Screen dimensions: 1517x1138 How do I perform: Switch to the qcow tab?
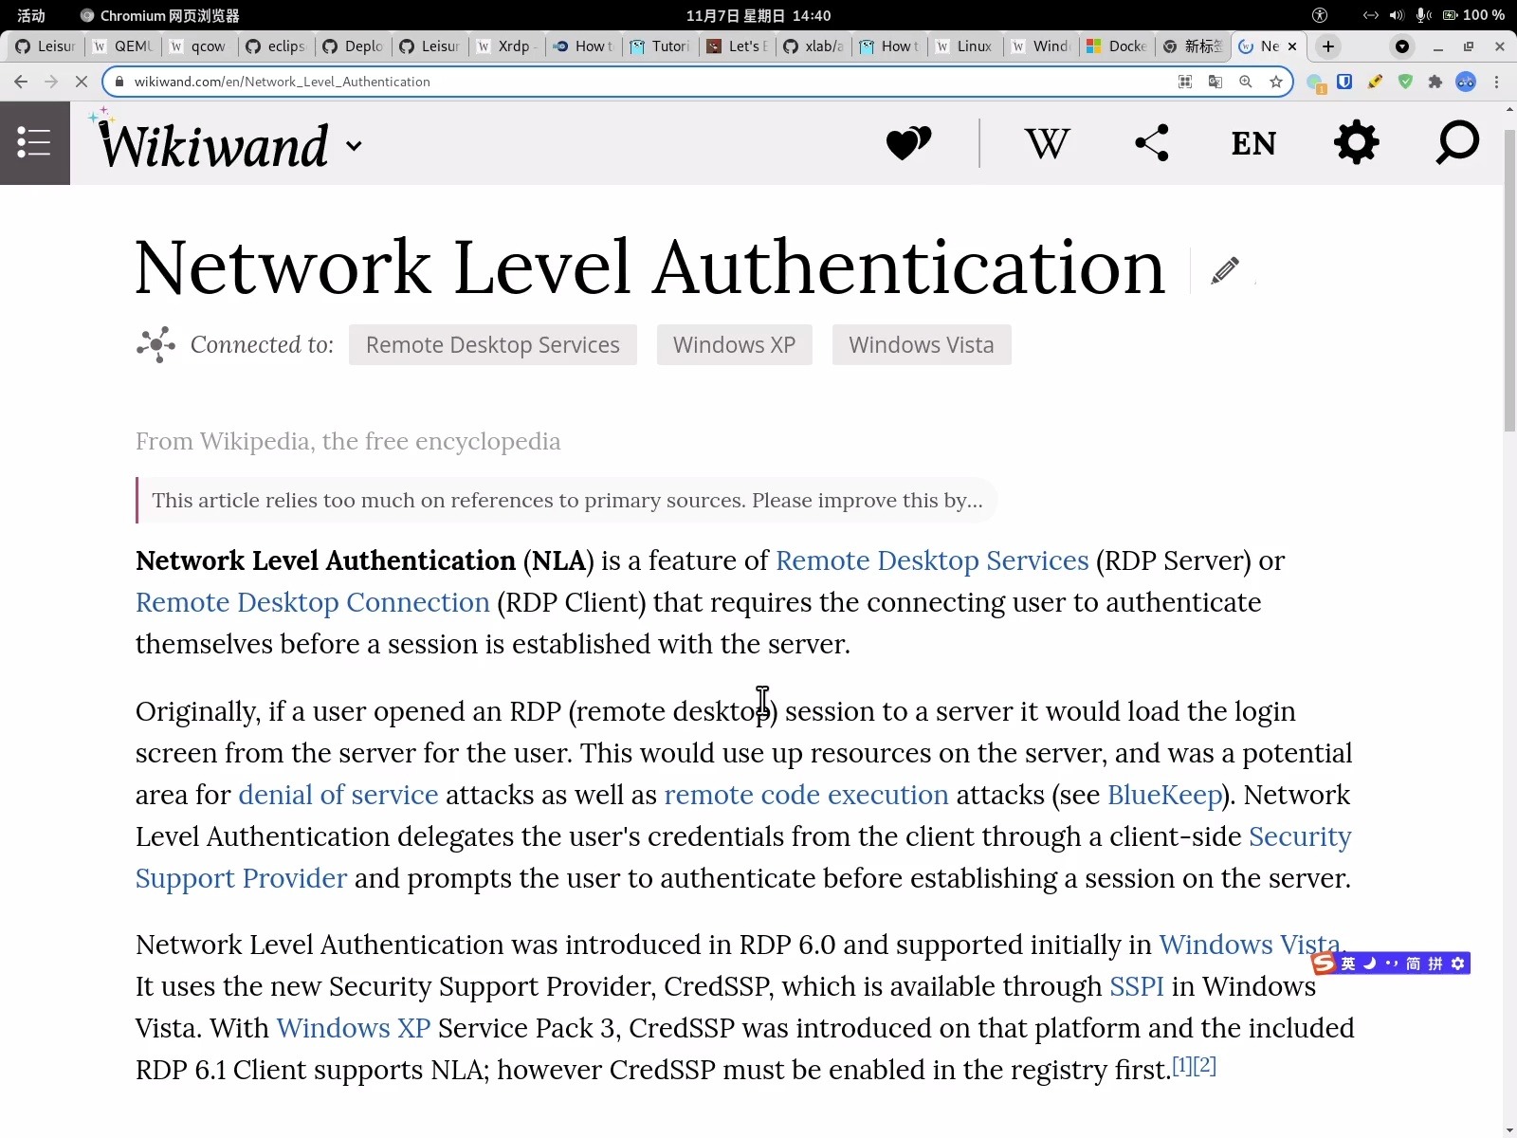tap(201, 46)
